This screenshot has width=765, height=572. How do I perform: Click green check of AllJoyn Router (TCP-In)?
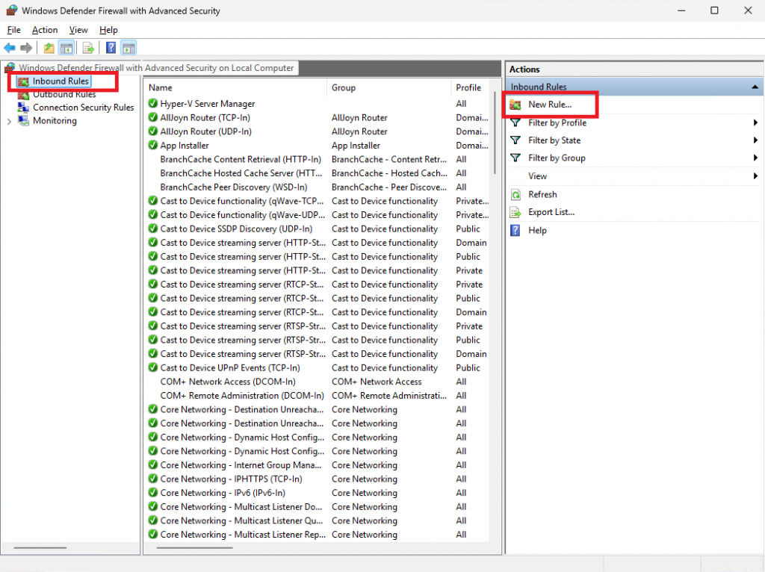pos(152,117)
